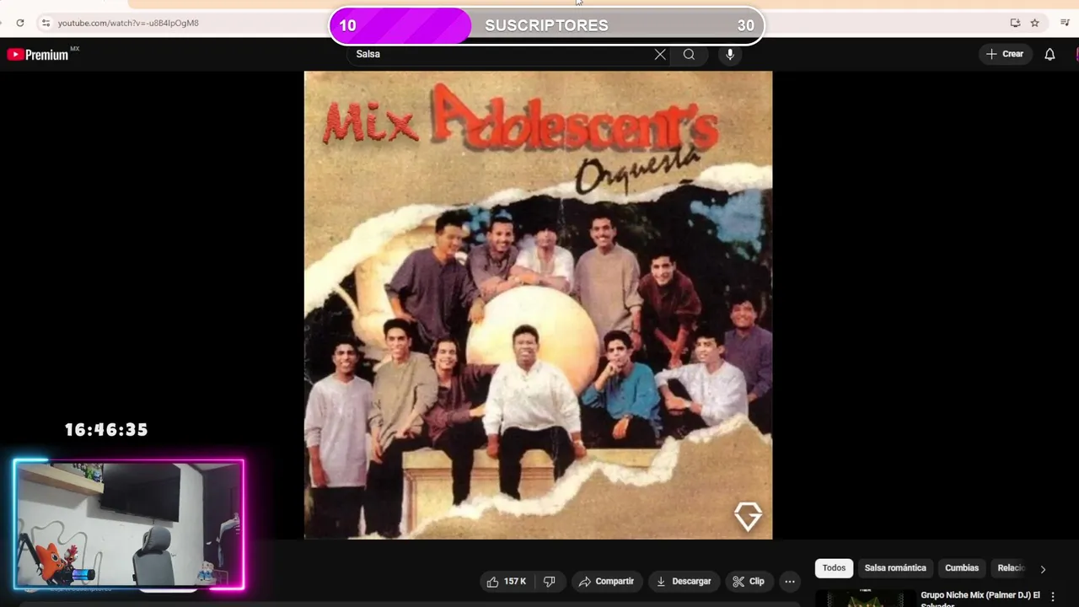Viewport: 1079px width, 607px height.
Task: Dislike the video with thumbs down
Action: pyautogui.click(x=549, y=581)
